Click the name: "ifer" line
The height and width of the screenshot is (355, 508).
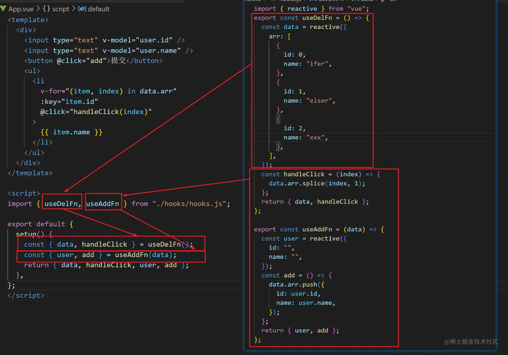(308, 64)
